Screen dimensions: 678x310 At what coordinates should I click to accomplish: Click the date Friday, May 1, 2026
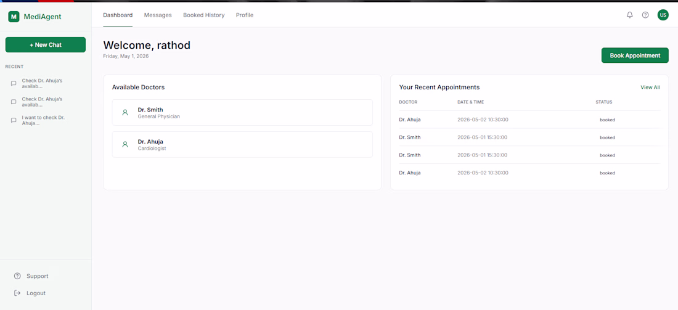point(126,56)
